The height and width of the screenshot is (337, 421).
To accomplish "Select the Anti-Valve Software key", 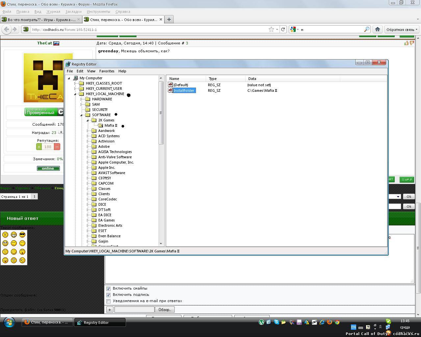I will pyautogui.click(x=115, y=157).
